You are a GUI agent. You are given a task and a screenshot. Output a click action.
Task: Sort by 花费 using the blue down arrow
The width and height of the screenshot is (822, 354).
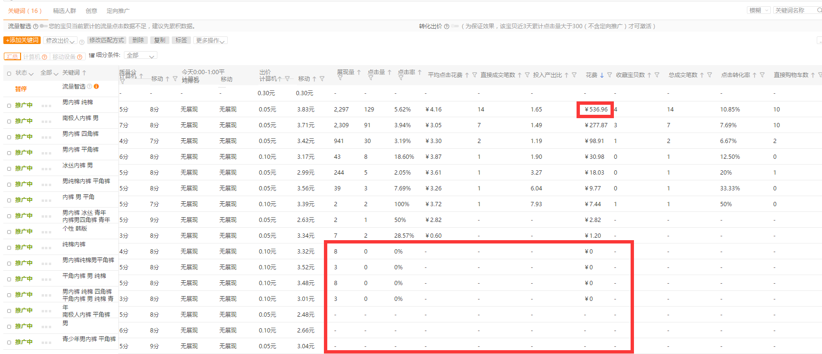coord(601,75)
